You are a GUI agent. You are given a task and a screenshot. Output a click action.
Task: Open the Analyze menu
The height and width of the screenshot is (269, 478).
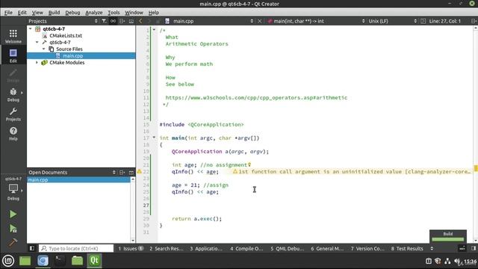[x=94, y=13]
